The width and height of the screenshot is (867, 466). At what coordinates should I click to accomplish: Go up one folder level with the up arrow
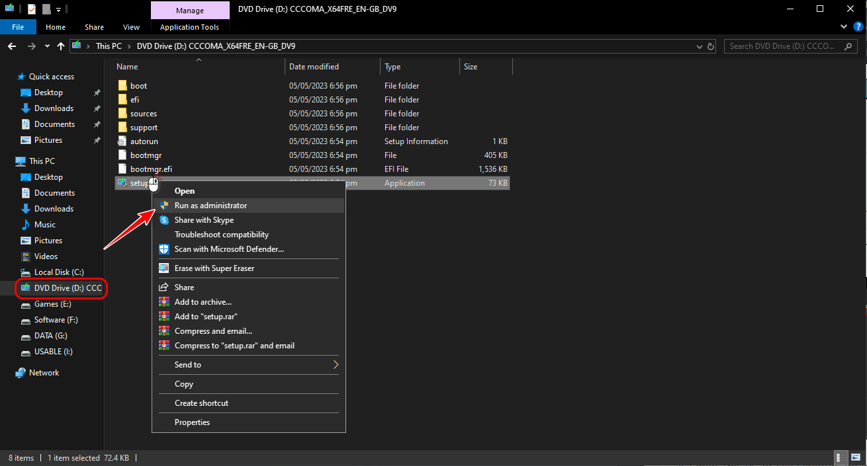[61, 46]
